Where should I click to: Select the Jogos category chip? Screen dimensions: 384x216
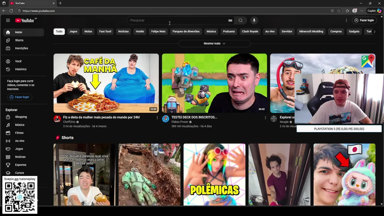[73, 31]
